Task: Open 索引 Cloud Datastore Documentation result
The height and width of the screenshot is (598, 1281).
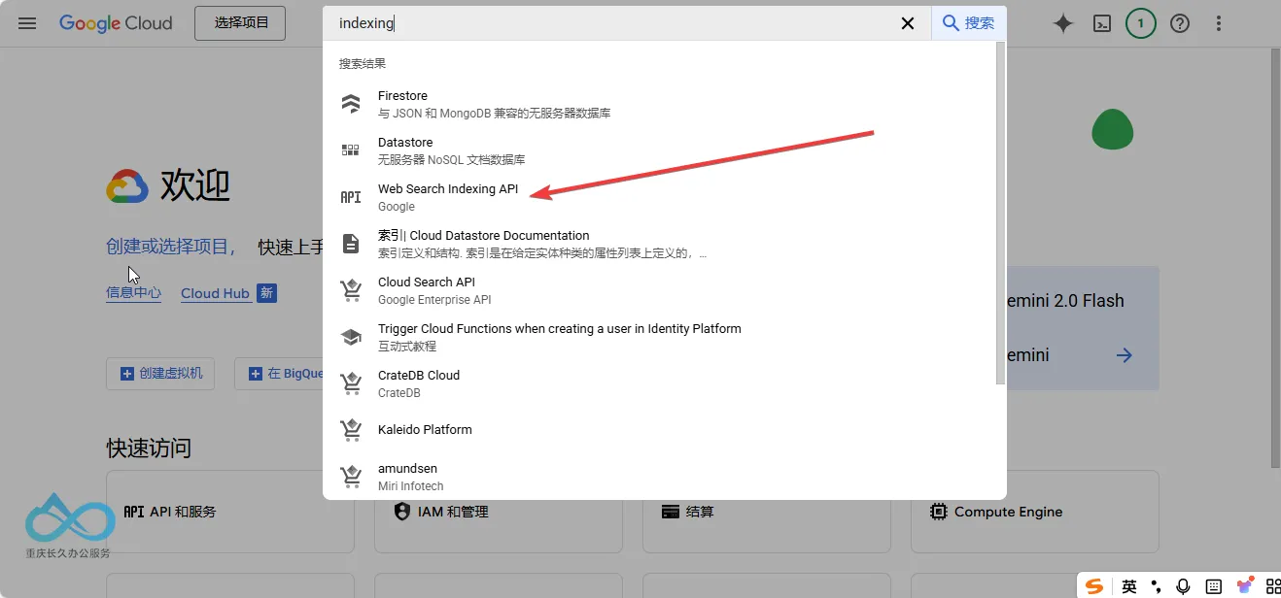Action: (659, 244)
